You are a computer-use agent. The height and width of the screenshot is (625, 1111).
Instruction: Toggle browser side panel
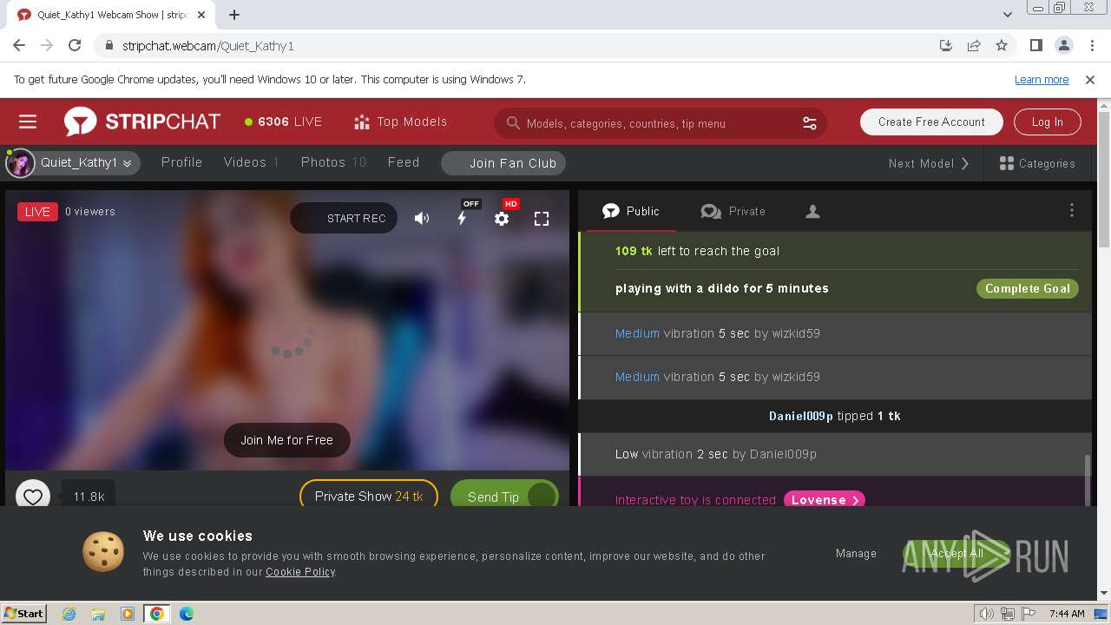pyautogui.click(x=1036, y=46)
